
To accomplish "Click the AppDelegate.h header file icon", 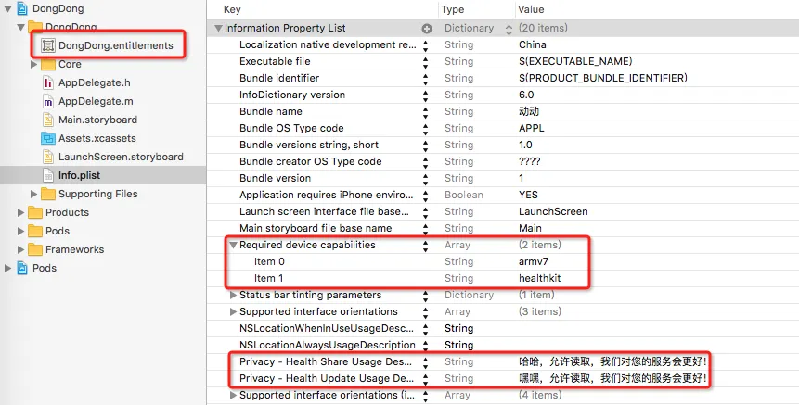I will point(48,82).
